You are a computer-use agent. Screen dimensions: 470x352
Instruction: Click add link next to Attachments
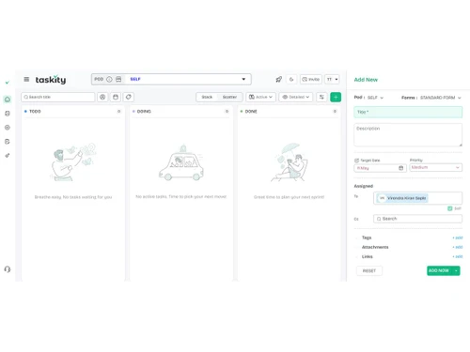point(458,247)
